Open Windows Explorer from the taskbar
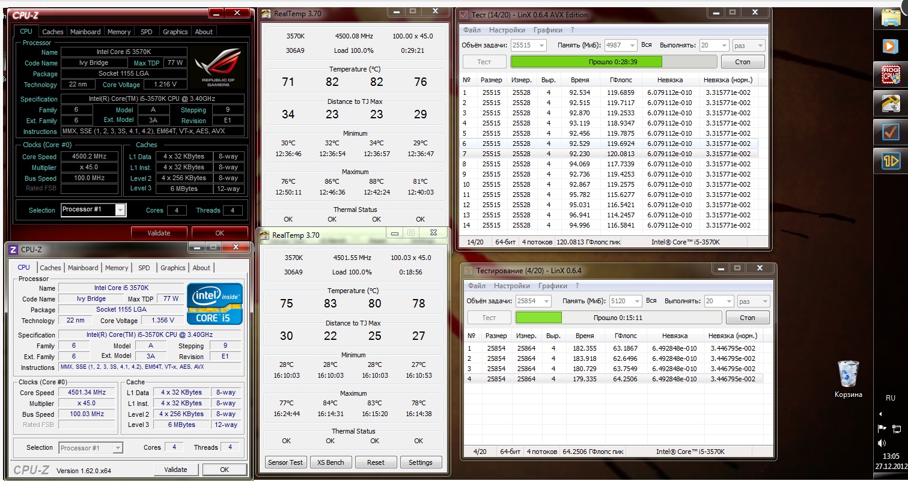The height and width of the screenshot is (481, 908). point(890,17)
